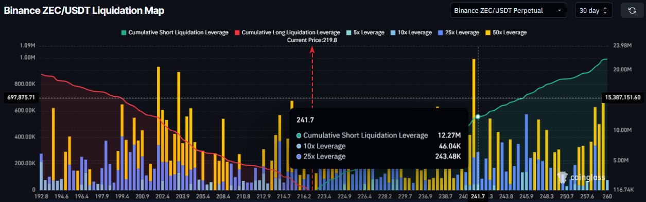Click the 697,875.71 left axis marker

21,97
